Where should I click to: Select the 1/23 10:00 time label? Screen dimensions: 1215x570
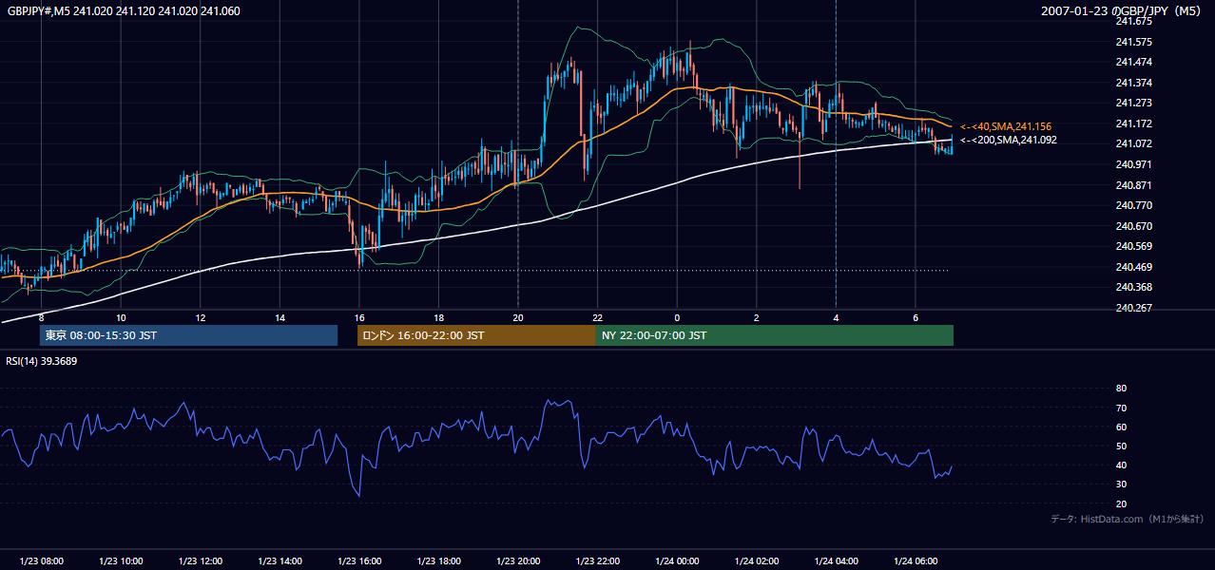point(121,561)
